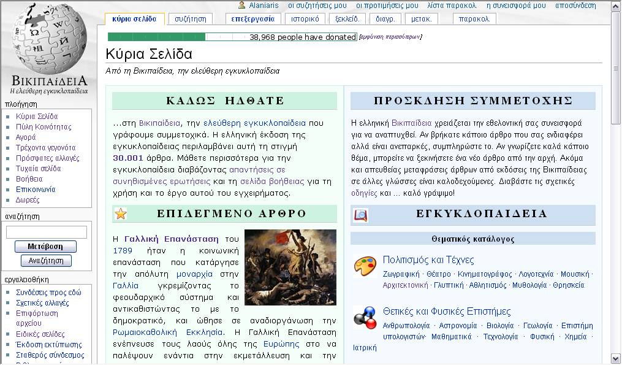622x365 pixels.
Task: Open the ιστορικό tab
Action: (x=305, y=18)
